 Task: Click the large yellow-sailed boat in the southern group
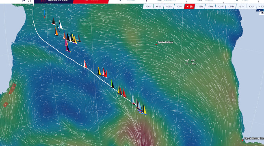(144, 109)
